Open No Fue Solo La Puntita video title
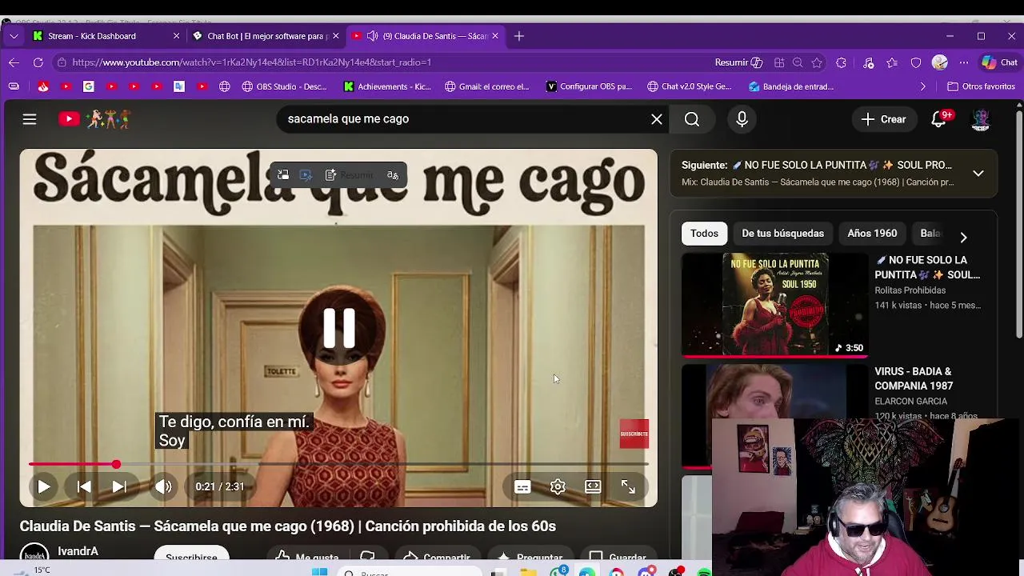Screen dimensions: 1024x576 (928, 267)
